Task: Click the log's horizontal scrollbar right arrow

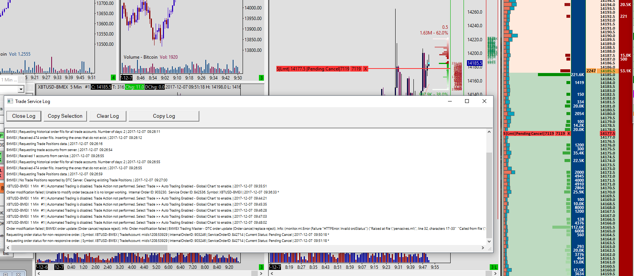Action: [483, 248]
